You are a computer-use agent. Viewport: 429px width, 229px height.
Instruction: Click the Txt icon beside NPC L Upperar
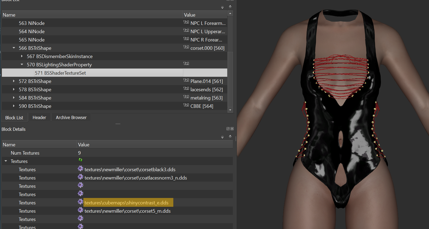click(x=186, y=30)
